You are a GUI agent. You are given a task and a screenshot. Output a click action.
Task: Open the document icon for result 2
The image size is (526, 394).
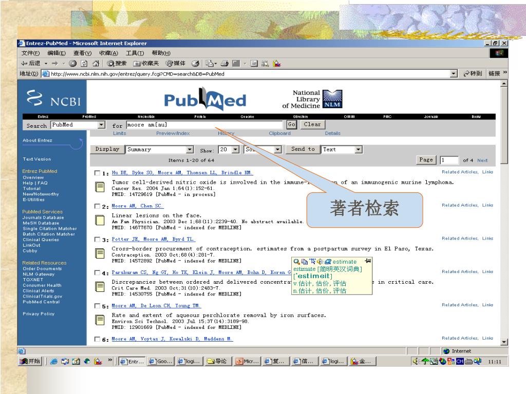100,220
